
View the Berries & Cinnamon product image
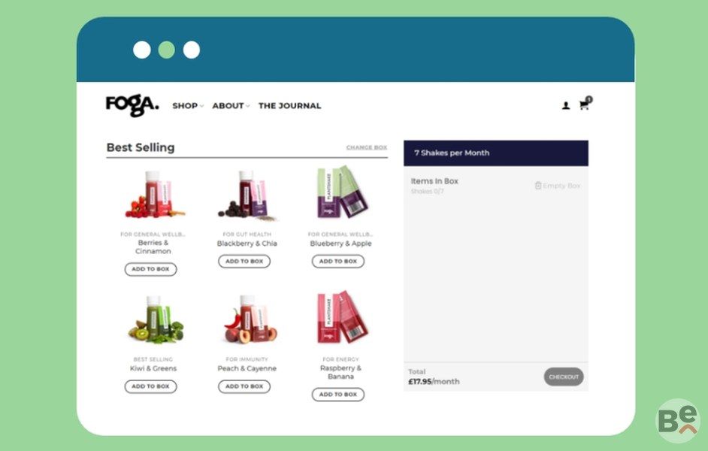[x=154, y=195]
